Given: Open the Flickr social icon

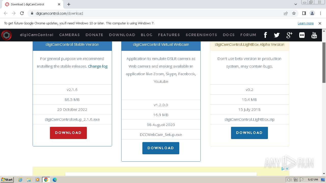Looking at the screenshot, I should point(302,35).
